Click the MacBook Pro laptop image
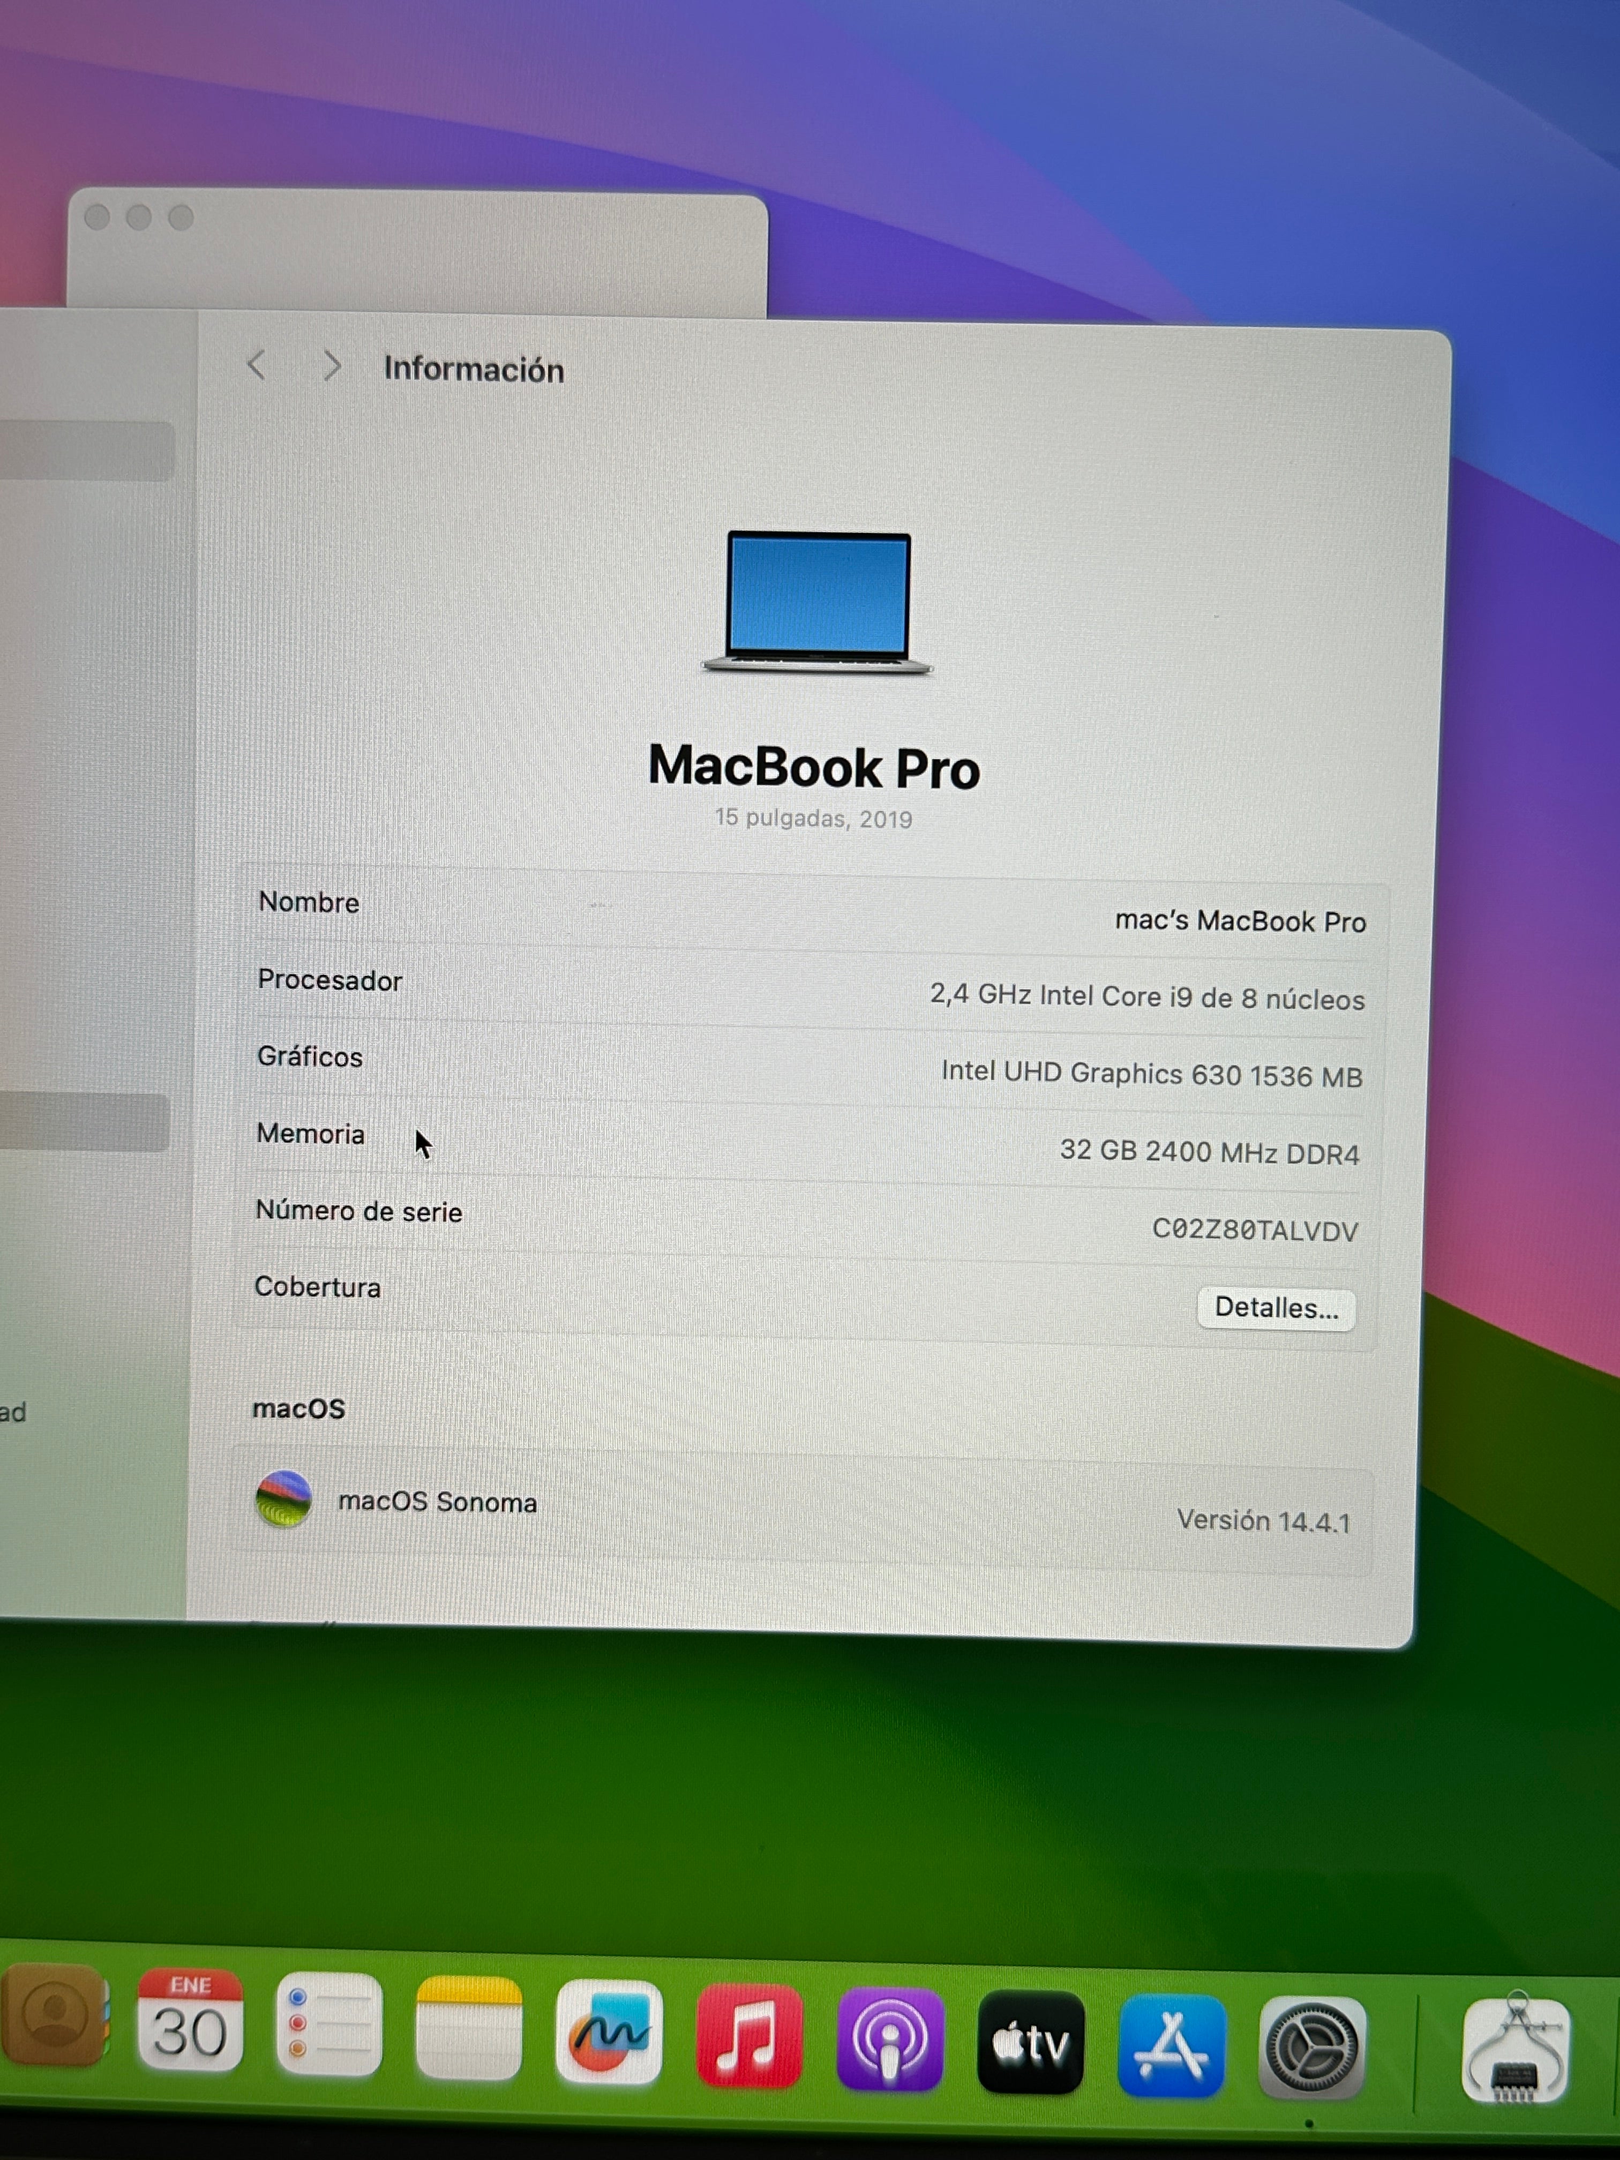The image size is (1620, 2160). point(817,603)
